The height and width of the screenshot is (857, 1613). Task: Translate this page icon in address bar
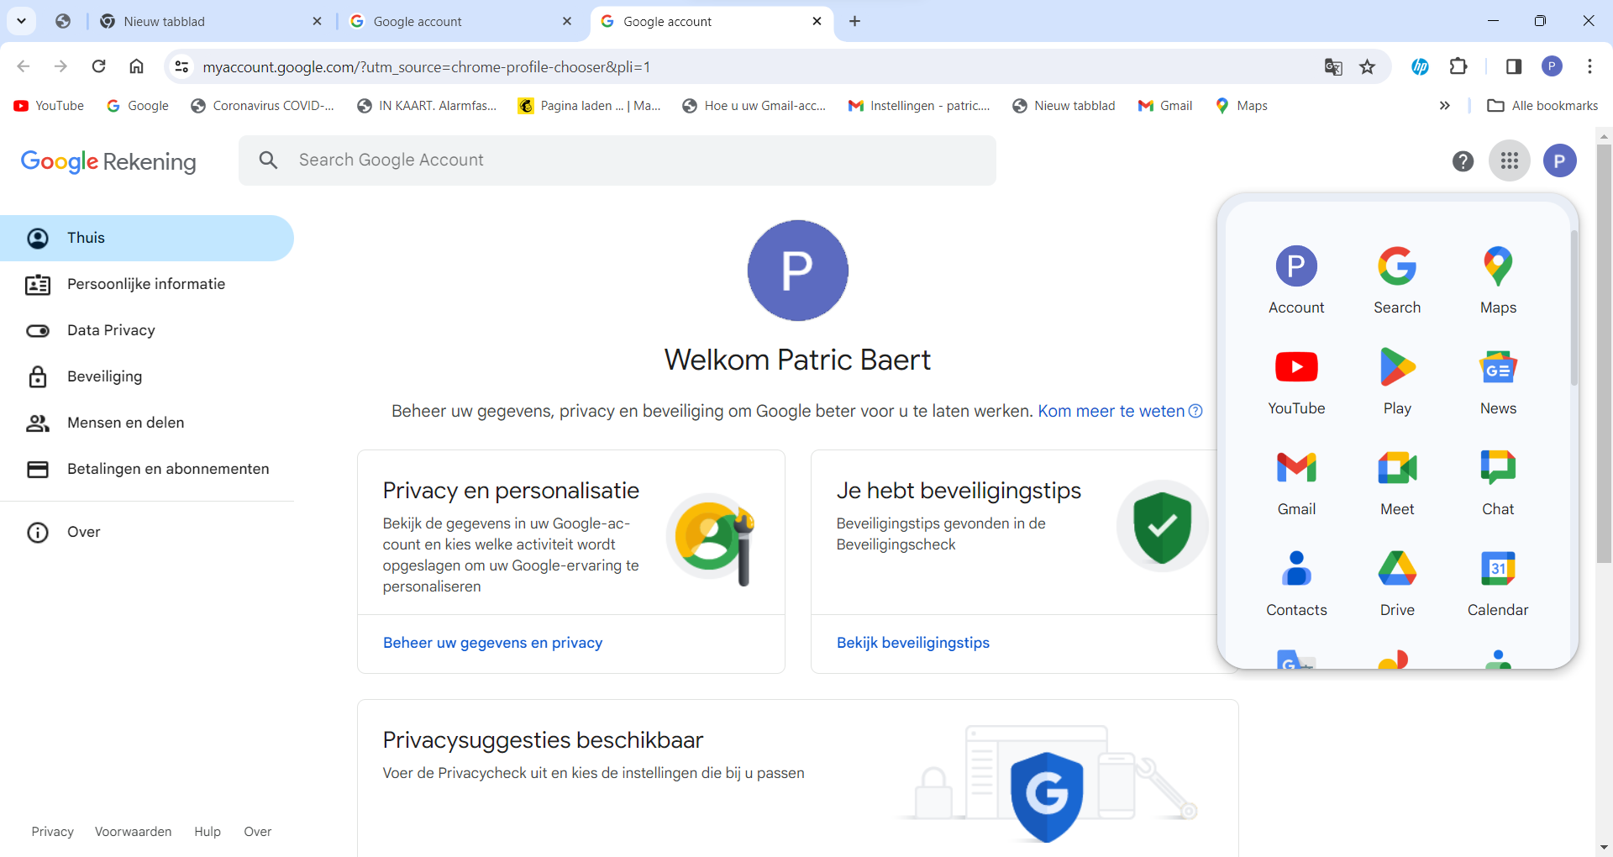coord(1333,66)
